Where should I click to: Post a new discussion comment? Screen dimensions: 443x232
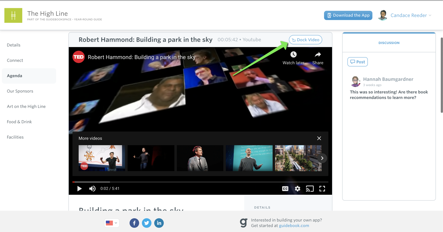(x=358, y=62)
